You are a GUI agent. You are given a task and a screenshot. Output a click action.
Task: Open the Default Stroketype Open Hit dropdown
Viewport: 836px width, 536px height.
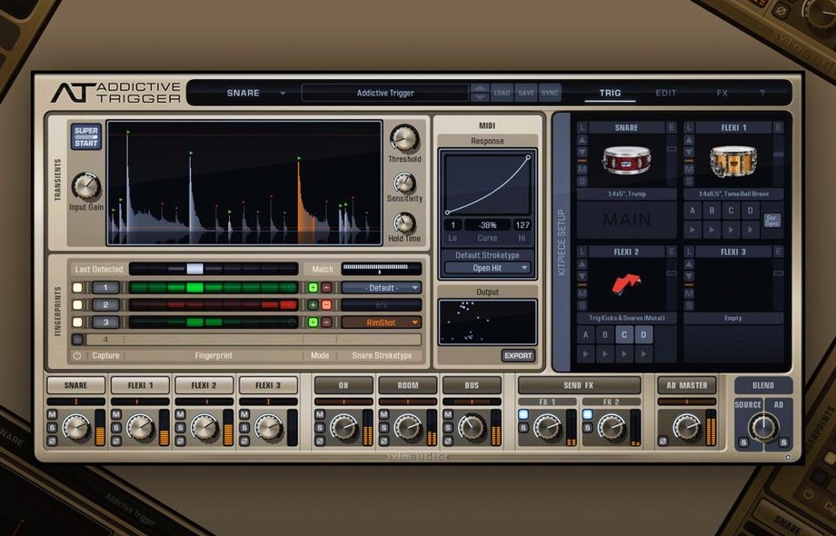coord(488,268)
